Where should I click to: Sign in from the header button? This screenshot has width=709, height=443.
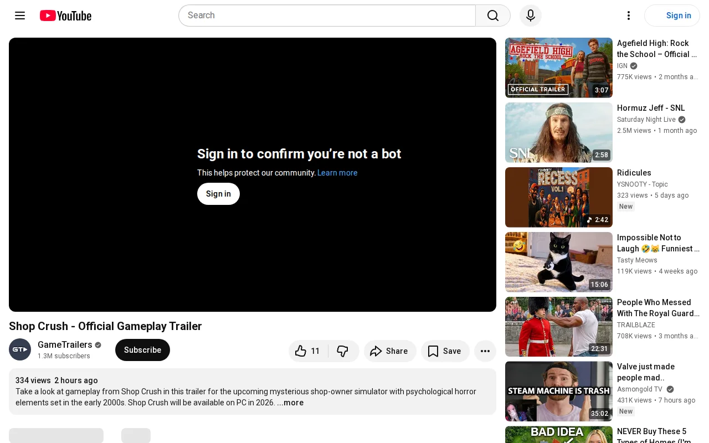(672, 16)
